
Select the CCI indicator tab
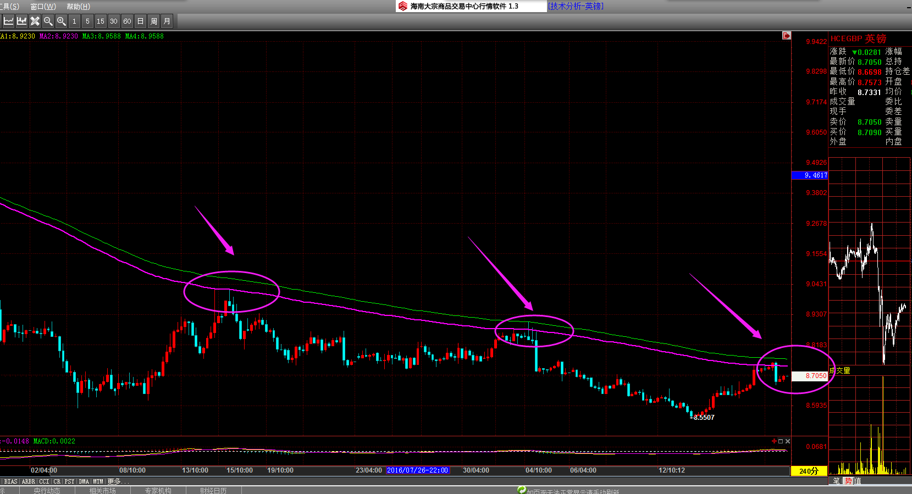45,481
